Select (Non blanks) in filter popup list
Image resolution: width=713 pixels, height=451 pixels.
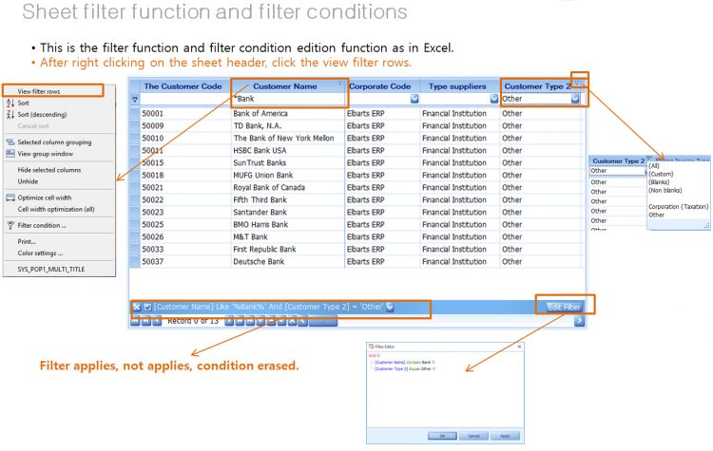(x=665, y=190)
